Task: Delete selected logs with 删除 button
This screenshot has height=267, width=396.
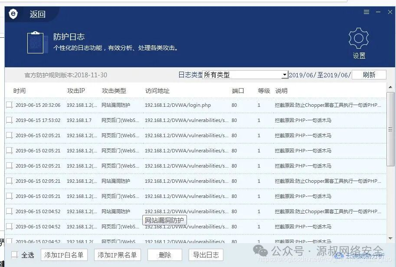Action: [165, 255]
